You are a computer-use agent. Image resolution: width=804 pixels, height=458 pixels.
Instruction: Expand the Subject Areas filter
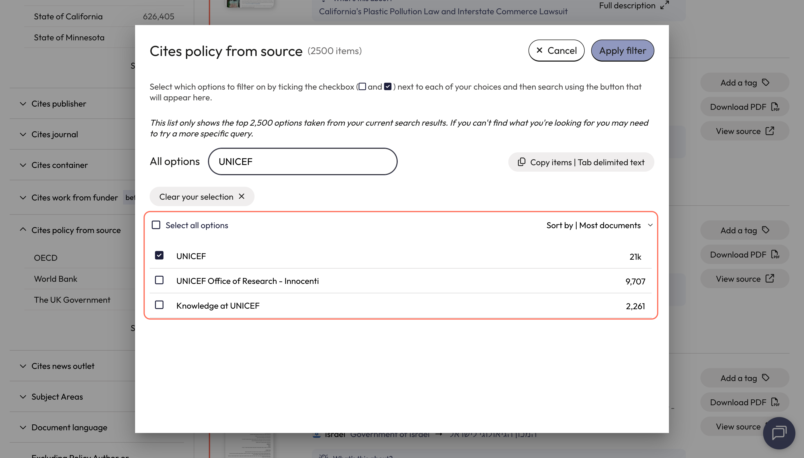click(23, 397)
